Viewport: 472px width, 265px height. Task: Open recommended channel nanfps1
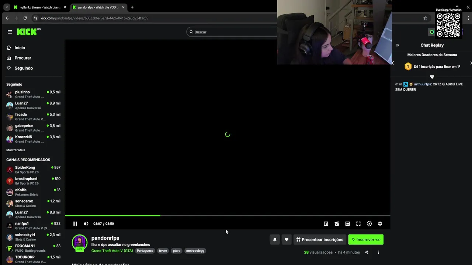33,226
